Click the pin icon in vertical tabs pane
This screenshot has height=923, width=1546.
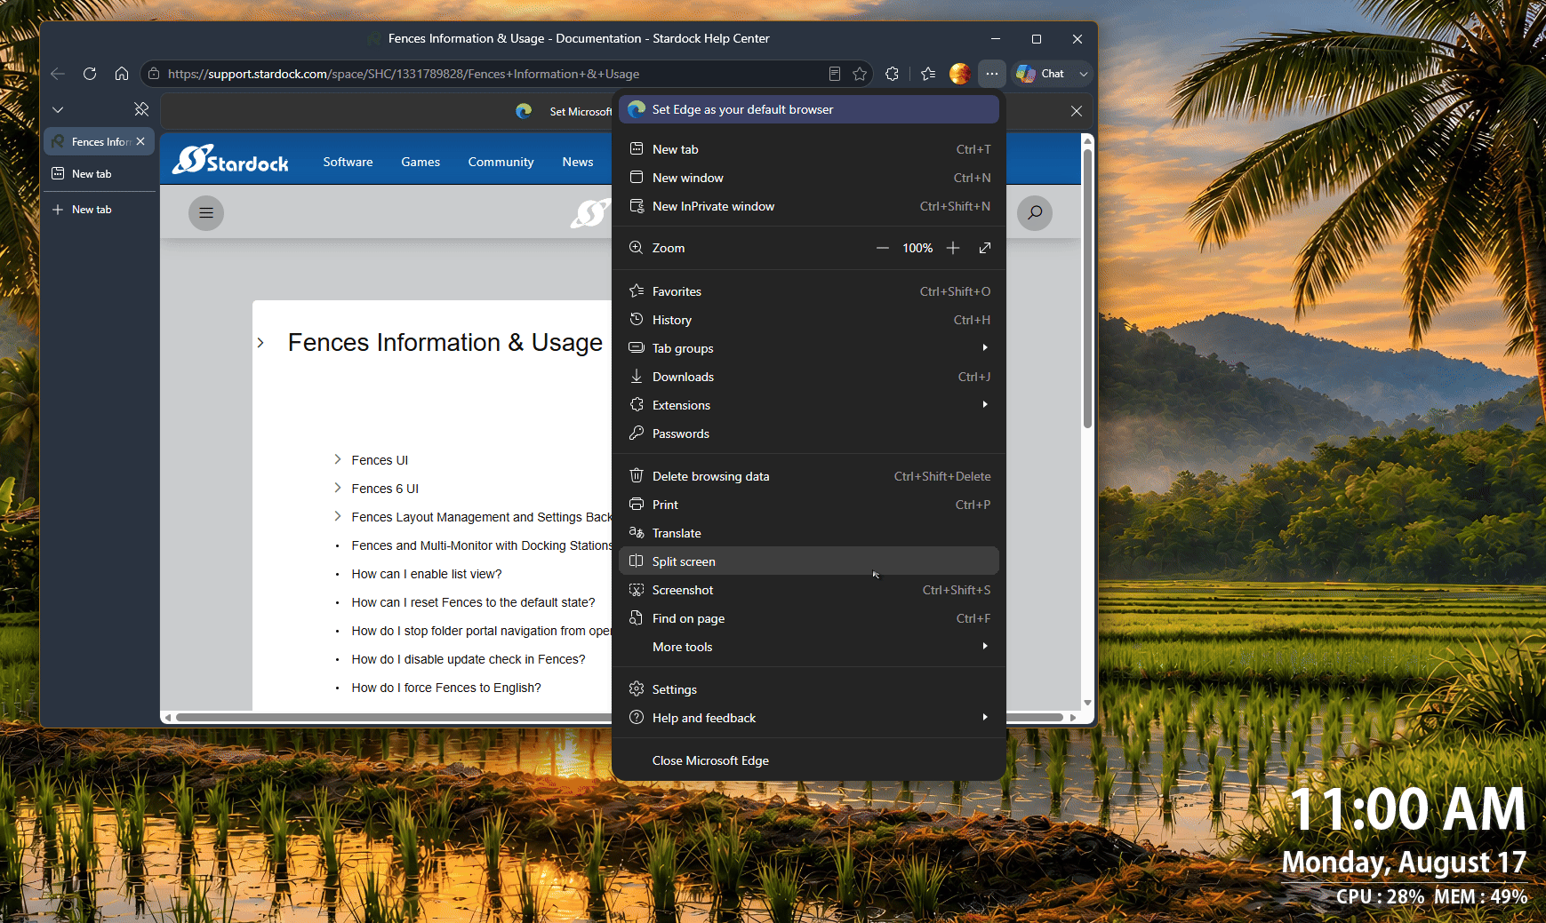click(141, 109)
